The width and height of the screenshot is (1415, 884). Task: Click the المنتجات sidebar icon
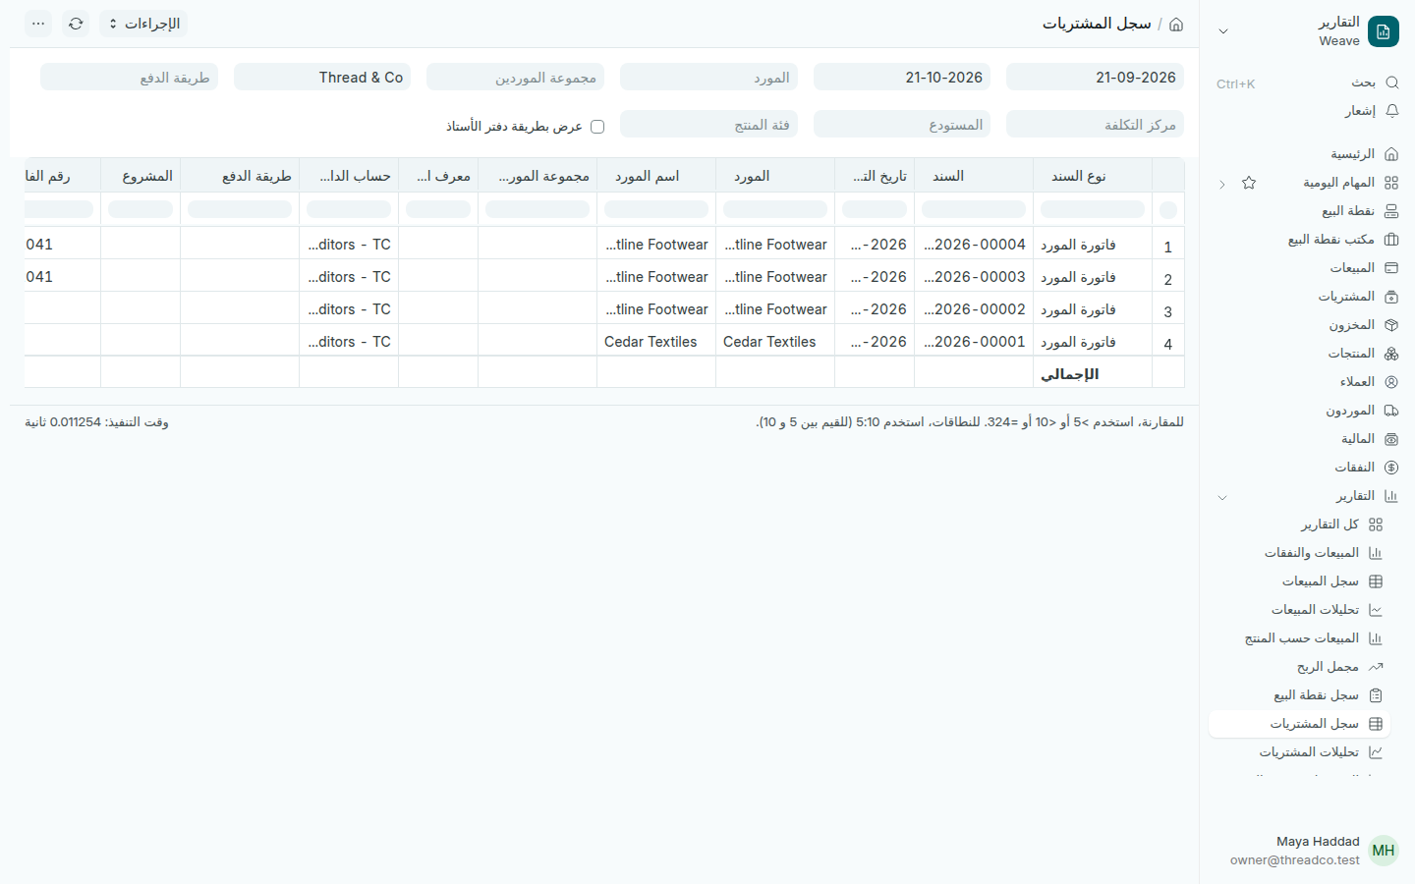tap(1391, 354)
